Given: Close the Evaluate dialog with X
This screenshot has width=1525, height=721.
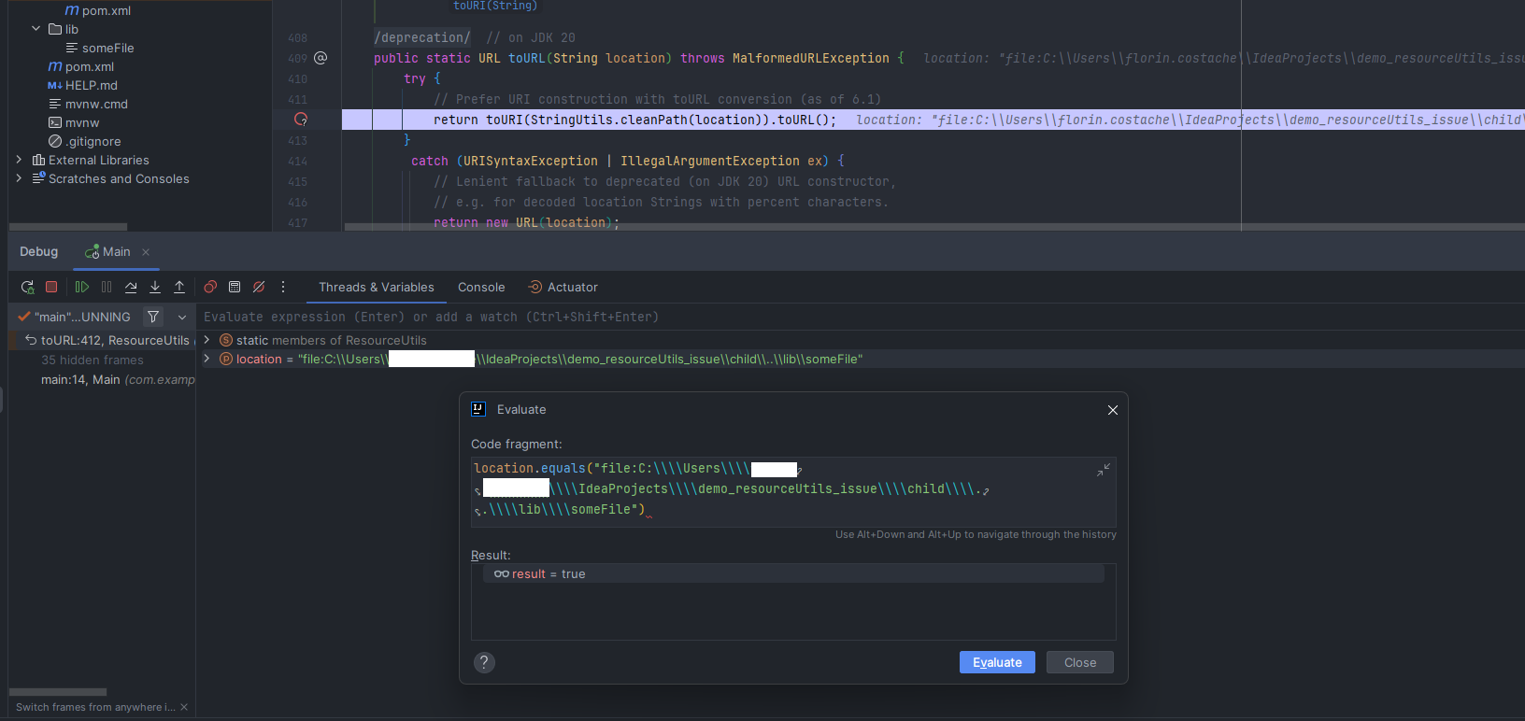Looking at the screenshot, I should click(x=1113, y=410).
